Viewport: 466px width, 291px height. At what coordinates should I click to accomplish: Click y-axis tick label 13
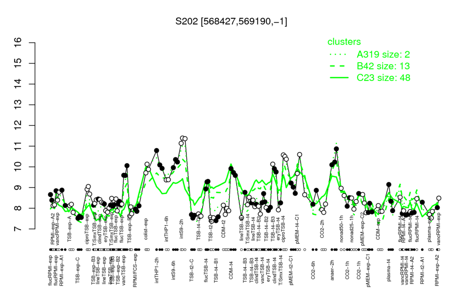18,105
